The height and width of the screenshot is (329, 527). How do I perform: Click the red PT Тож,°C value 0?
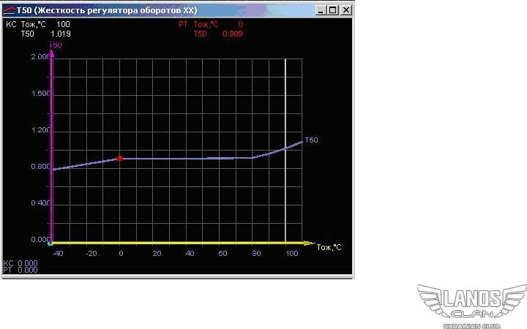(240, 24)
